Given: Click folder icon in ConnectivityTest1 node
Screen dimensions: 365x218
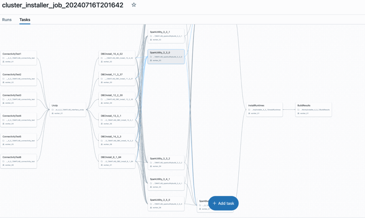Looking at the screenshot, I should click(x=4, y=58).
